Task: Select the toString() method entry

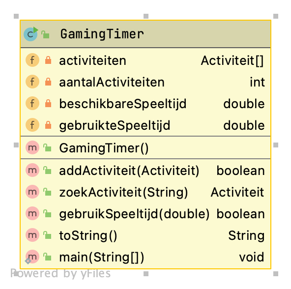Action: (145, 235)
